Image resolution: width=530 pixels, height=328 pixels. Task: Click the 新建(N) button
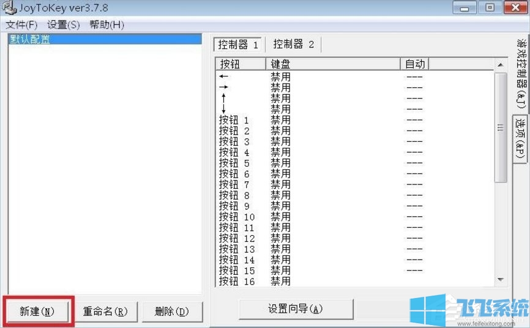point(37,311)
